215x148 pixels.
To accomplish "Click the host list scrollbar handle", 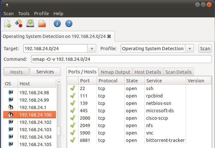I will pyautogui.click(x=59, y=131).
